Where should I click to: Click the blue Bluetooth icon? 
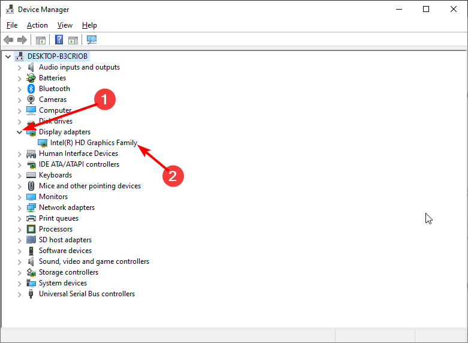pos(31,89)
